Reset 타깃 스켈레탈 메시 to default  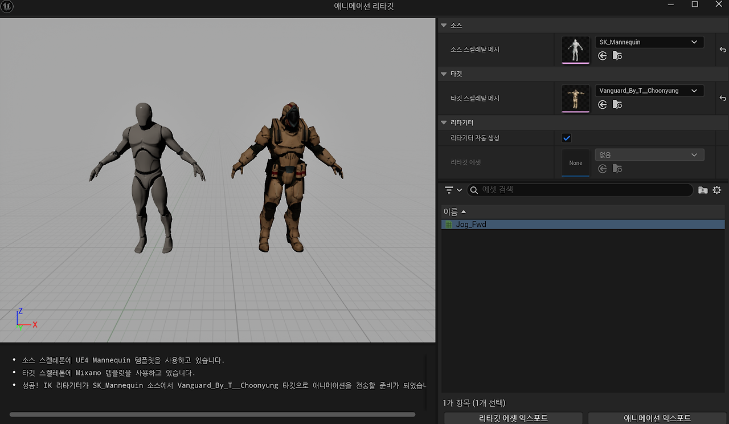click(x=723, y=98)
